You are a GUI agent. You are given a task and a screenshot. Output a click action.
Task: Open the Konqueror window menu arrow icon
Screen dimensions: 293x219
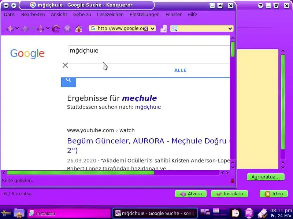coord(6,5)
